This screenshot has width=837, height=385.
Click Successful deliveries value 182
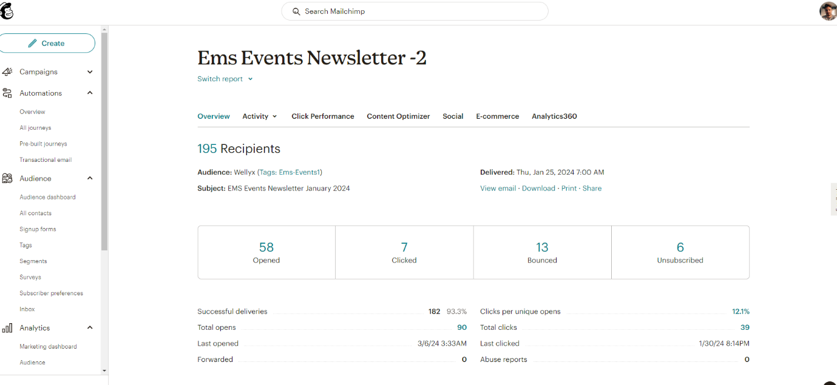(434, 312)
